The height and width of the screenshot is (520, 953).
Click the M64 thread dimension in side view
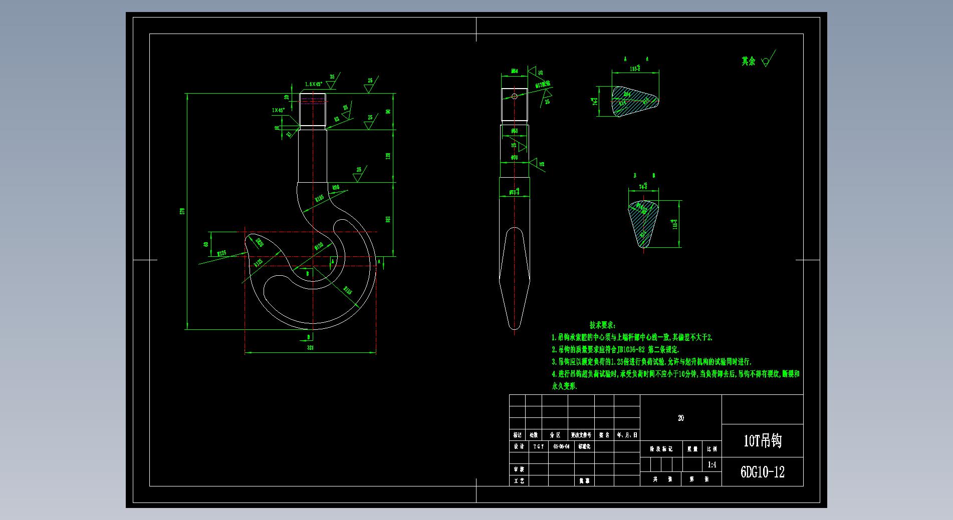[x=514, y=72]
